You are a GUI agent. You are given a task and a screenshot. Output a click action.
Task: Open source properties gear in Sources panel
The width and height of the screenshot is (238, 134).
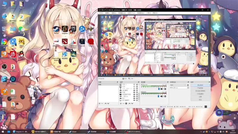coord(126,103)
